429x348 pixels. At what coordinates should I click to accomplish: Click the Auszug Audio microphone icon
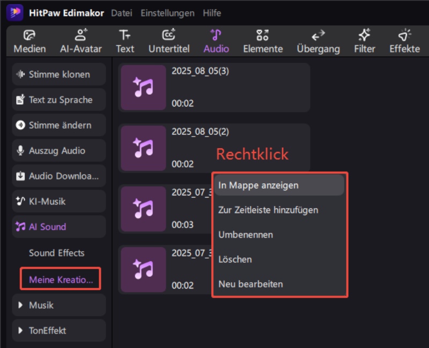[x=20, y=150]
